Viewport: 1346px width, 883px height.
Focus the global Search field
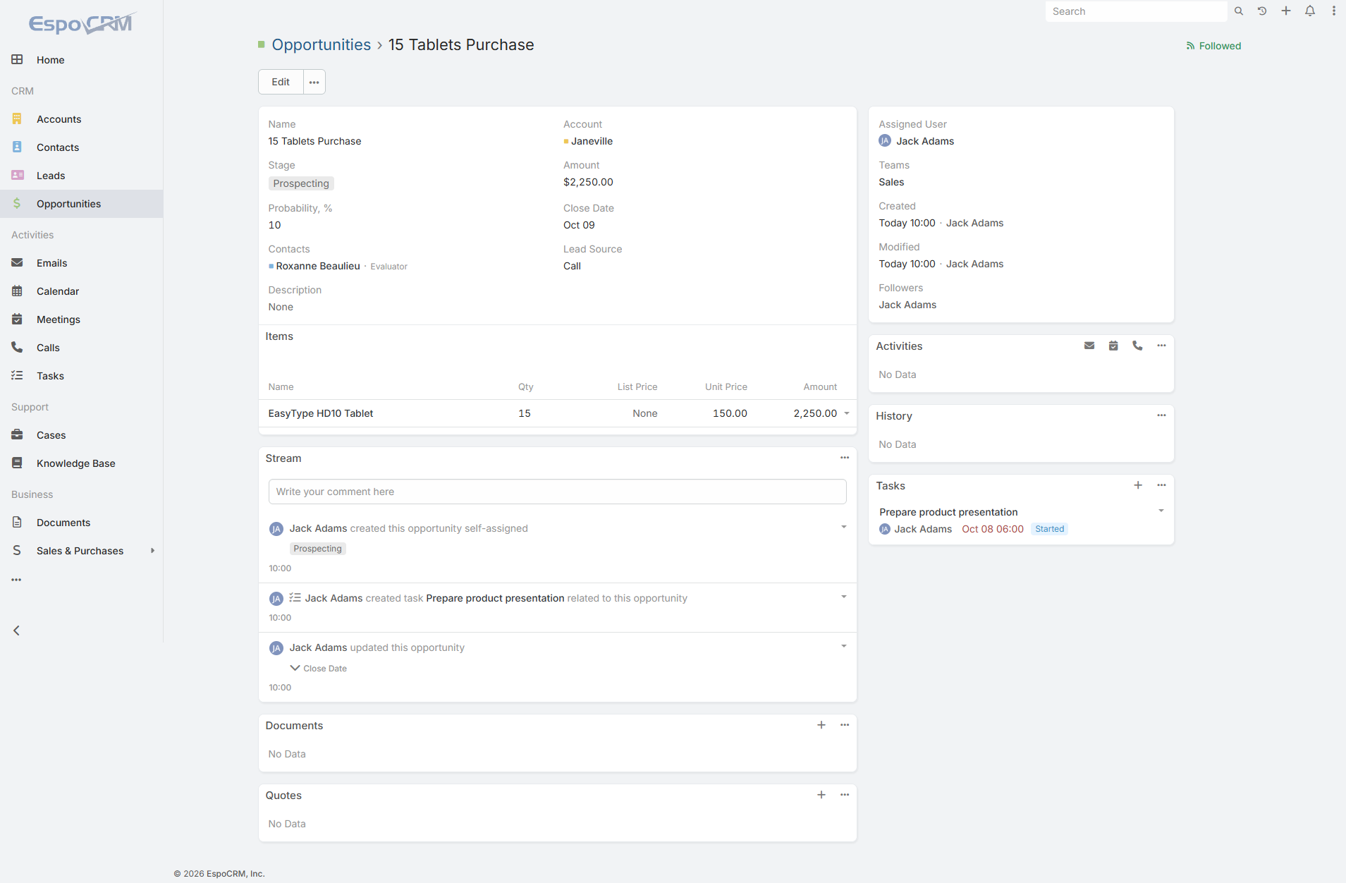pyautogui.click(x=1135, y=11)
